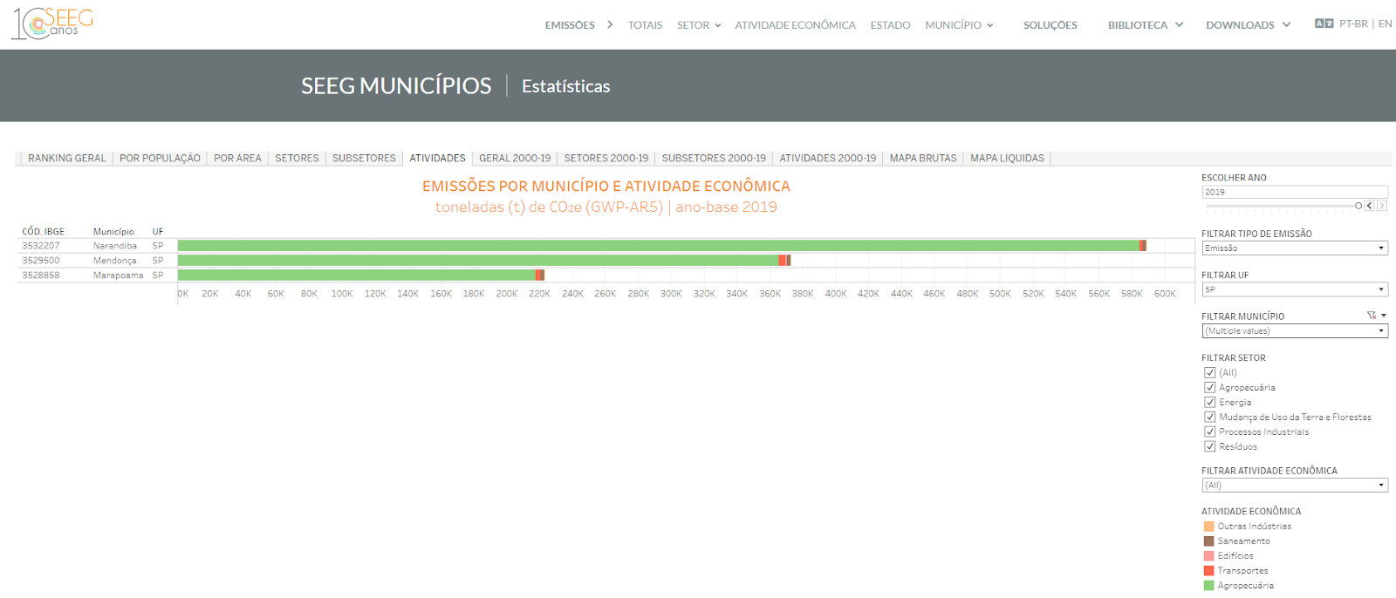This screenshot has width=1396, height=598.
Task: Toggle the (All) sector checkbox
Action: [x=1210, y=372]
